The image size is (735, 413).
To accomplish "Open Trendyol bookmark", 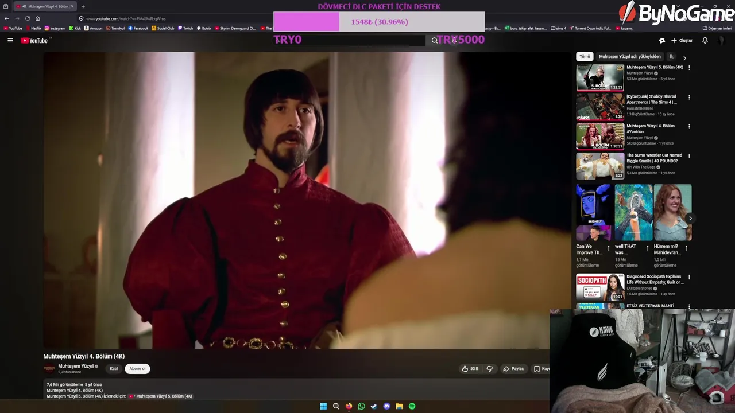I will pos(115,28).
